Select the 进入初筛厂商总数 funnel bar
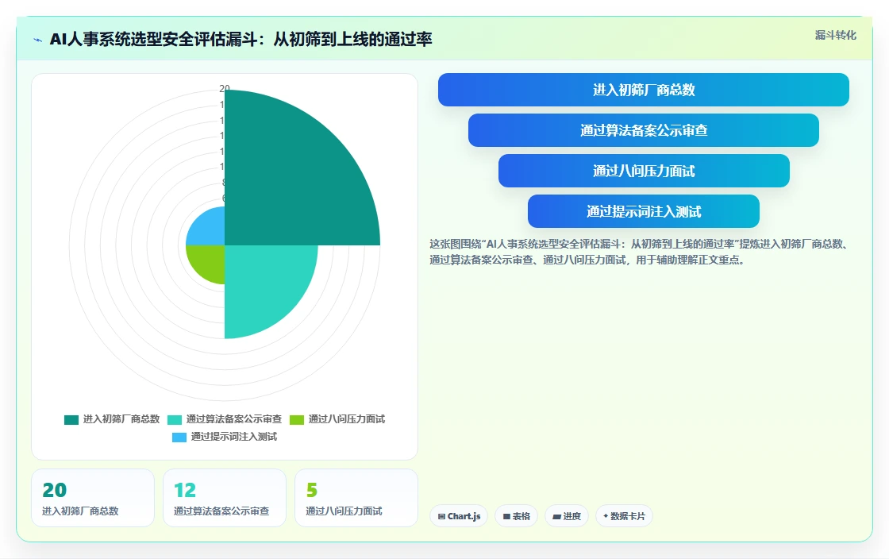889x559 pixels. [x=644, y=90]
